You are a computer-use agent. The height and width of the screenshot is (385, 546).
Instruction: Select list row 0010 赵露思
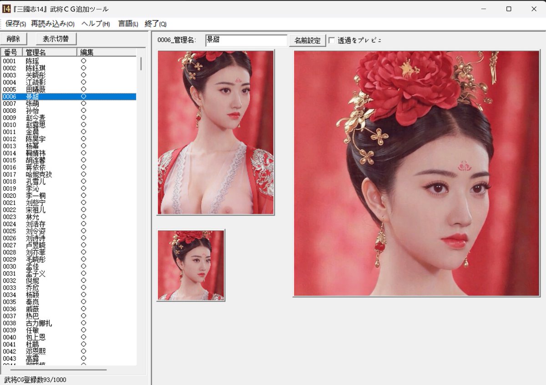pyautogui.click(x=69, y=125)
